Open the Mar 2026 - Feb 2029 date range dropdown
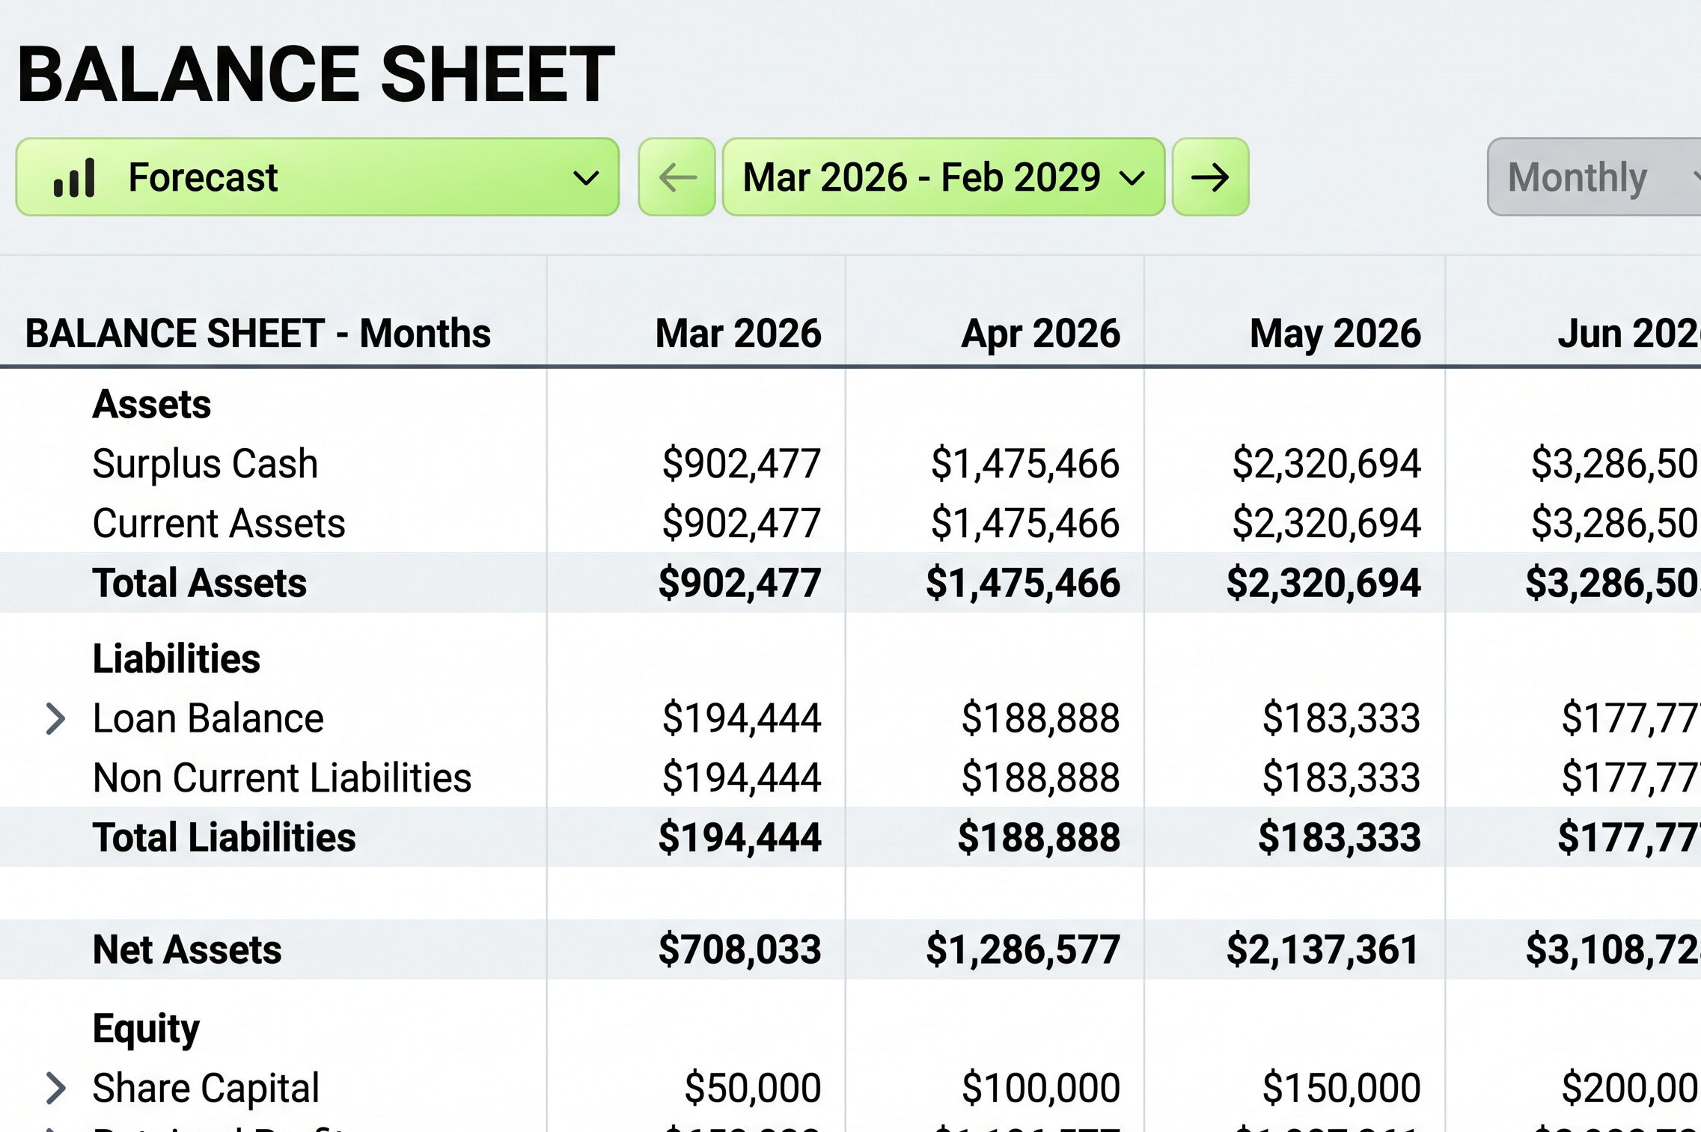Viewport: 1701px width, 1132px height. (944, 177)
